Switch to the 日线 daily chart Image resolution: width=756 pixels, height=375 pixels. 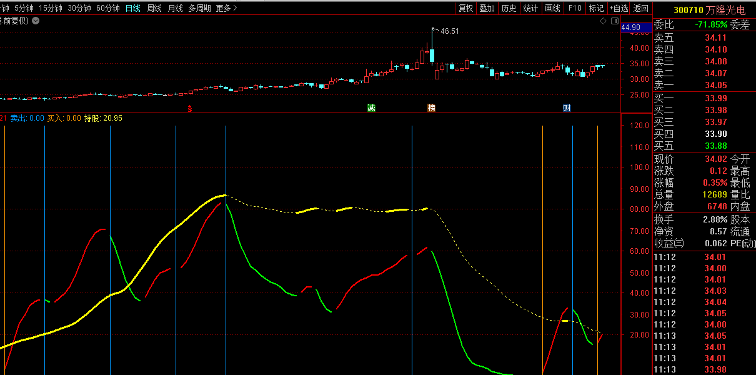[x=133, y=8]
